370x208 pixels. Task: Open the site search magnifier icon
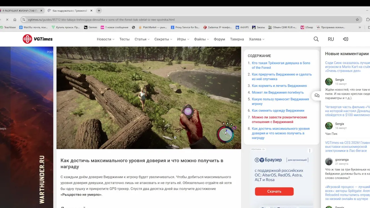click(316, 39)
